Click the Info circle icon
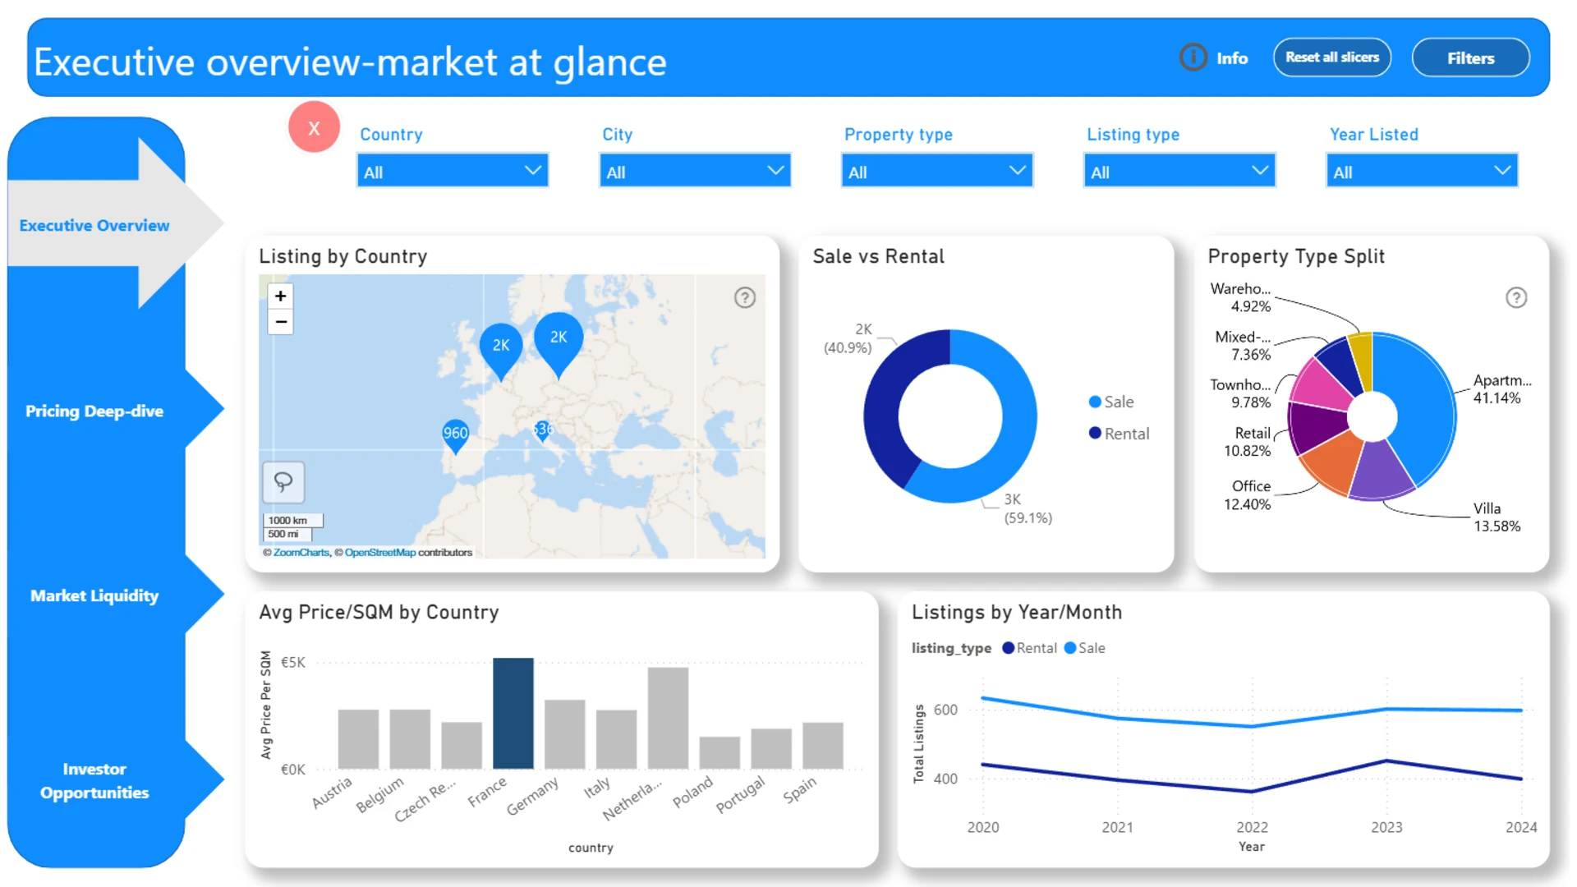 (x=1193, y=57)
